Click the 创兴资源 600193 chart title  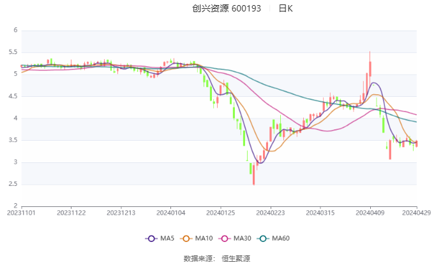227,9
